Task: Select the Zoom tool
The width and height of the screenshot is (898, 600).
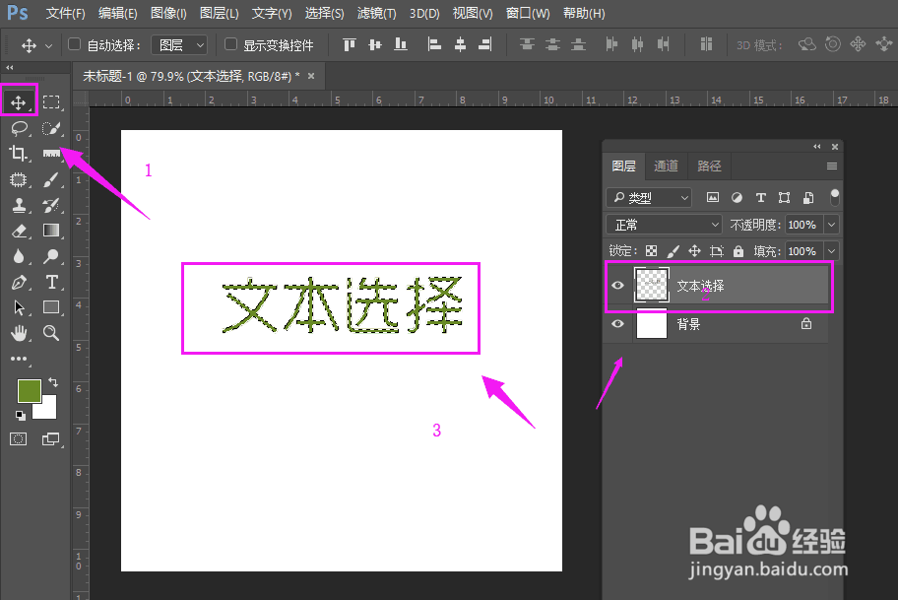Action: click(x=51, y=333)
